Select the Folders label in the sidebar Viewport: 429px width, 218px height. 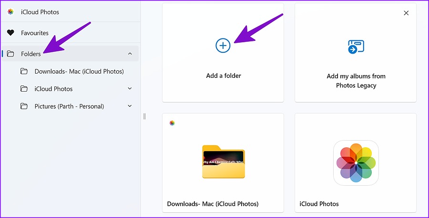coord(31,54)
